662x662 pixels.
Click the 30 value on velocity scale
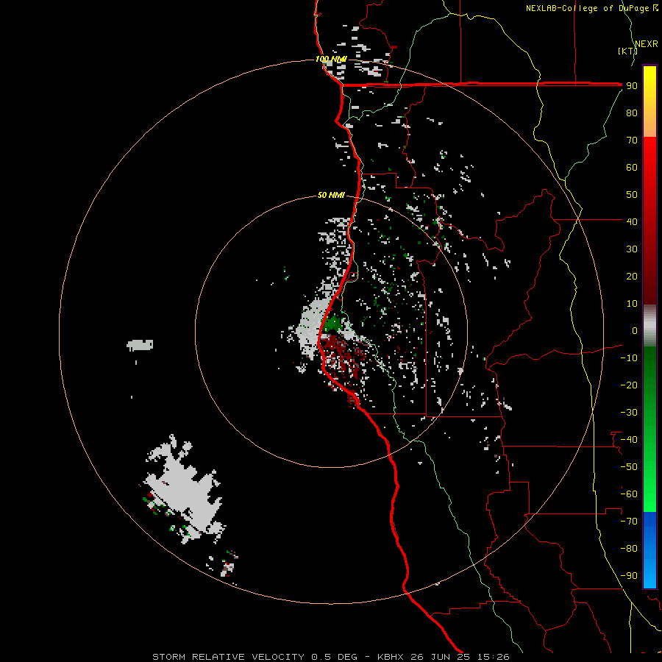click(x=632, y=249)
